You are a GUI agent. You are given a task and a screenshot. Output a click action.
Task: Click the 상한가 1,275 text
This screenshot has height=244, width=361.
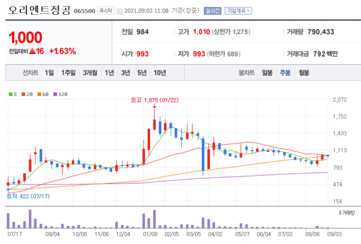coord(231,32)
